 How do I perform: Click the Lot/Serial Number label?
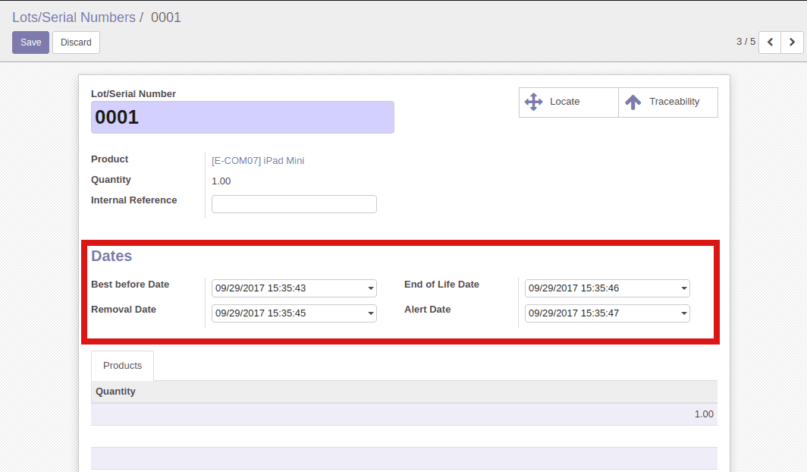133,93
